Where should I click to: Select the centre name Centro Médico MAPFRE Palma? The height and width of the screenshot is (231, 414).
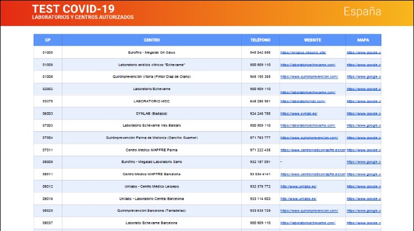coord(152,150)
